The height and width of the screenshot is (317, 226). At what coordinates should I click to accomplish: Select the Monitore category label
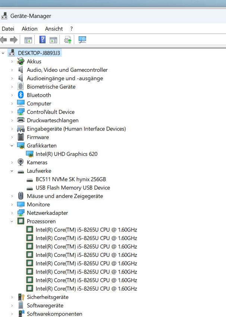point(38,204)
